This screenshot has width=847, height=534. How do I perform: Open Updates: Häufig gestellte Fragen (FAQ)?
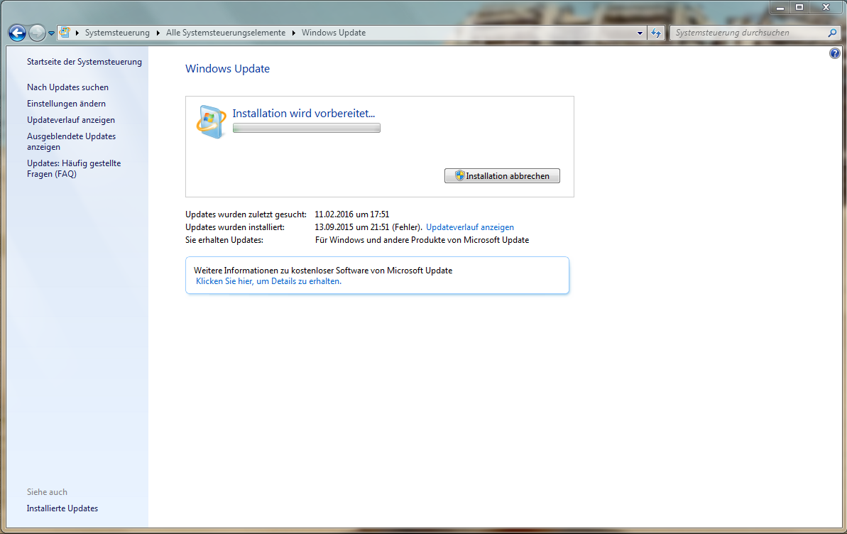(x=74, y=168)
